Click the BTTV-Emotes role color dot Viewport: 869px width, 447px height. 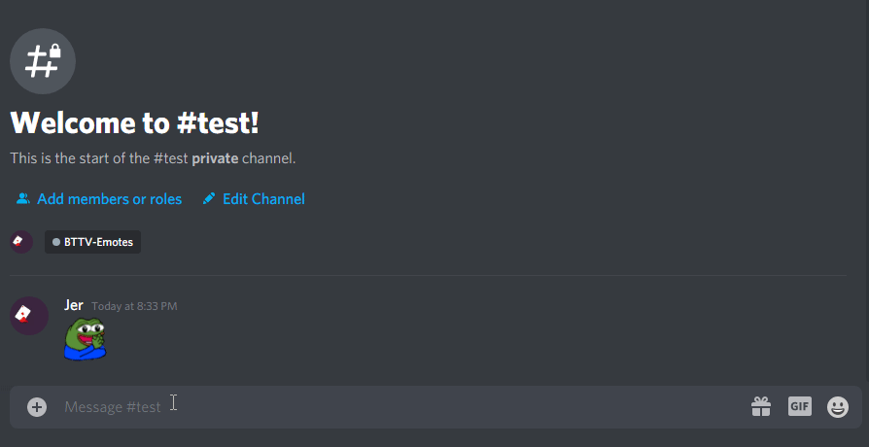56,242
